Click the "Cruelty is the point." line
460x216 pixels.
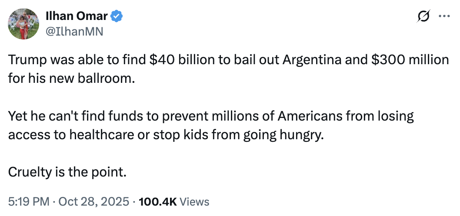click(x=67, y=172)
